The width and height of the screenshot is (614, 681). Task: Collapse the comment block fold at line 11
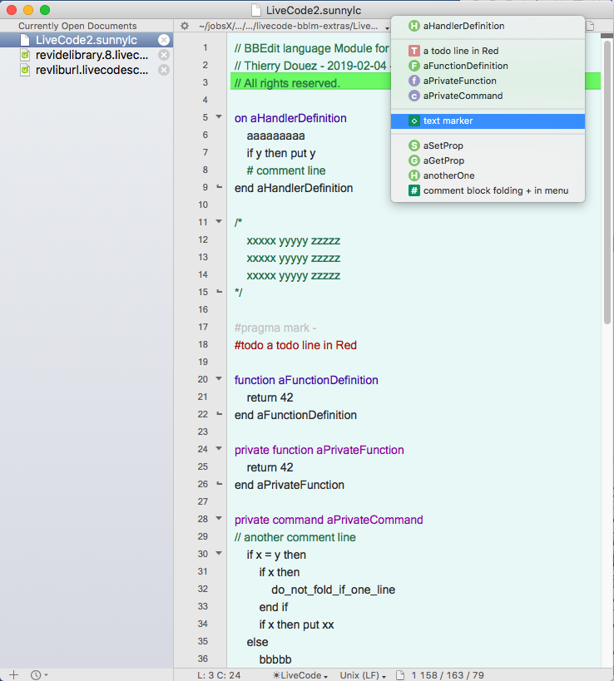[x=219, y=223]
